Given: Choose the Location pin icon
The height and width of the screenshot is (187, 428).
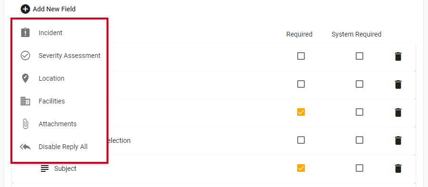Looking at the screenshot, I should (25, 78).
